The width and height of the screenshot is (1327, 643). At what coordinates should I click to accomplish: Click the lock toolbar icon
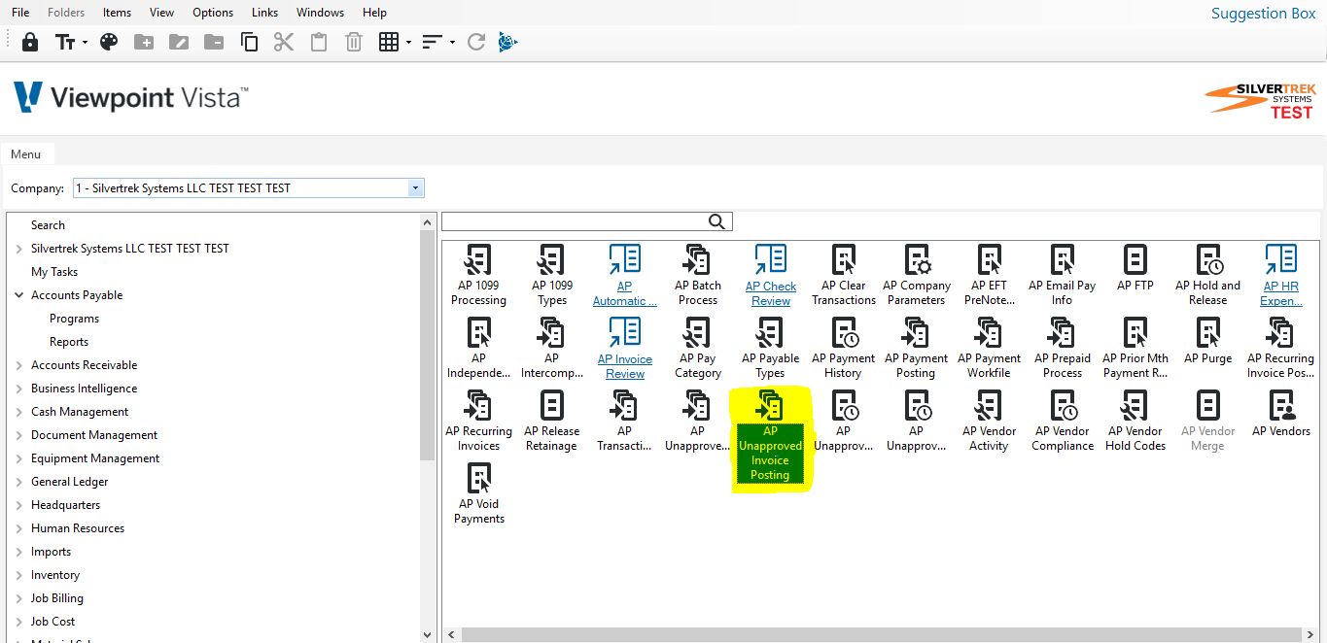coord(30,42)
